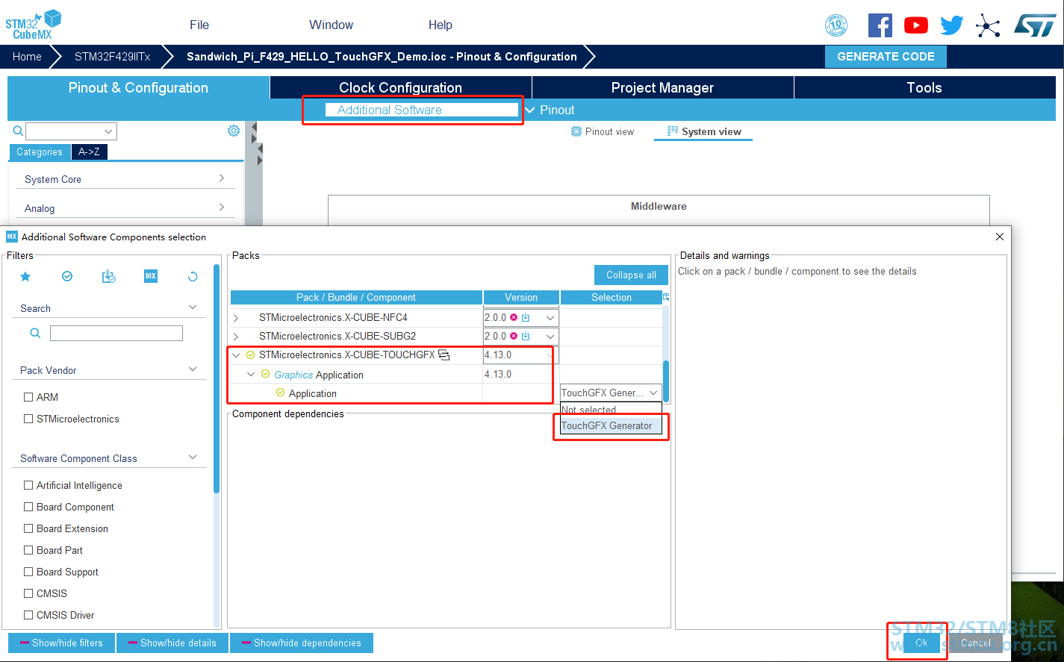Expand the X-CUBE-NFC4 pack row
Viewport: 1064px width, 662px height.
tap(236, 318)
